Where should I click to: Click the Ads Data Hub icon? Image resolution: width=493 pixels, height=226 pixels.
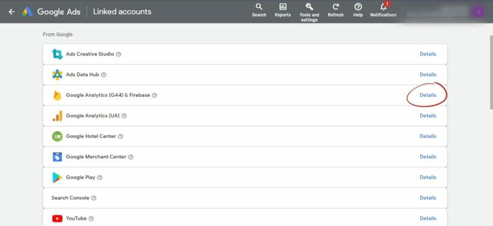(x=57, y=75)
